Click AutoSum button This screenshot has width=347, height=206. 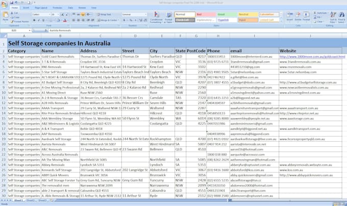(x=321, y=13)
